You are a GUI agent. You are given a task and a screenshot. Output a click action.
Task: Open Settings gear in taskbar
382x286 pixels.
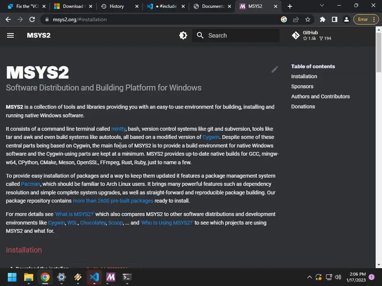point(62,277)
